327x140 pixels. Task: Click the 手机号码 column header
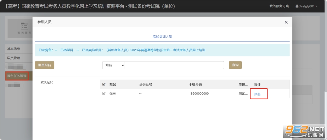[195, 84]
